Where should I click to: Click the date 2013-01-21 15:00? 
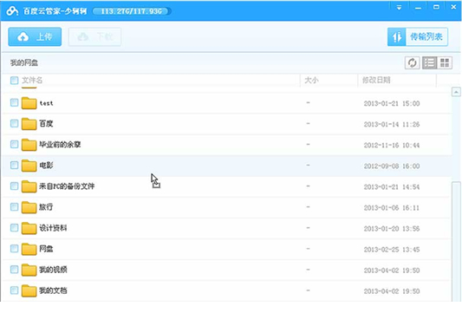tap(392, 103)
